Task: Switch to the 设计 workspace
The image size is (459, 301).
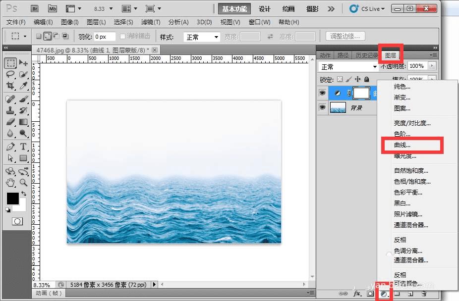Action: (265, 9)
